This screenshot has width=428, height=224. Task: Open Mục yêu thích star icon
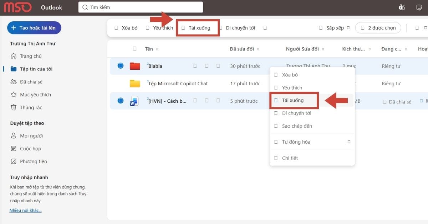pos(14,95)
